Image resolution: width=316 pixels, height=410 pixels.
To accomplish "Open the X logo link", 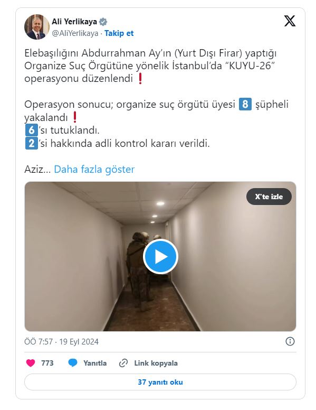I will (290, 21).
